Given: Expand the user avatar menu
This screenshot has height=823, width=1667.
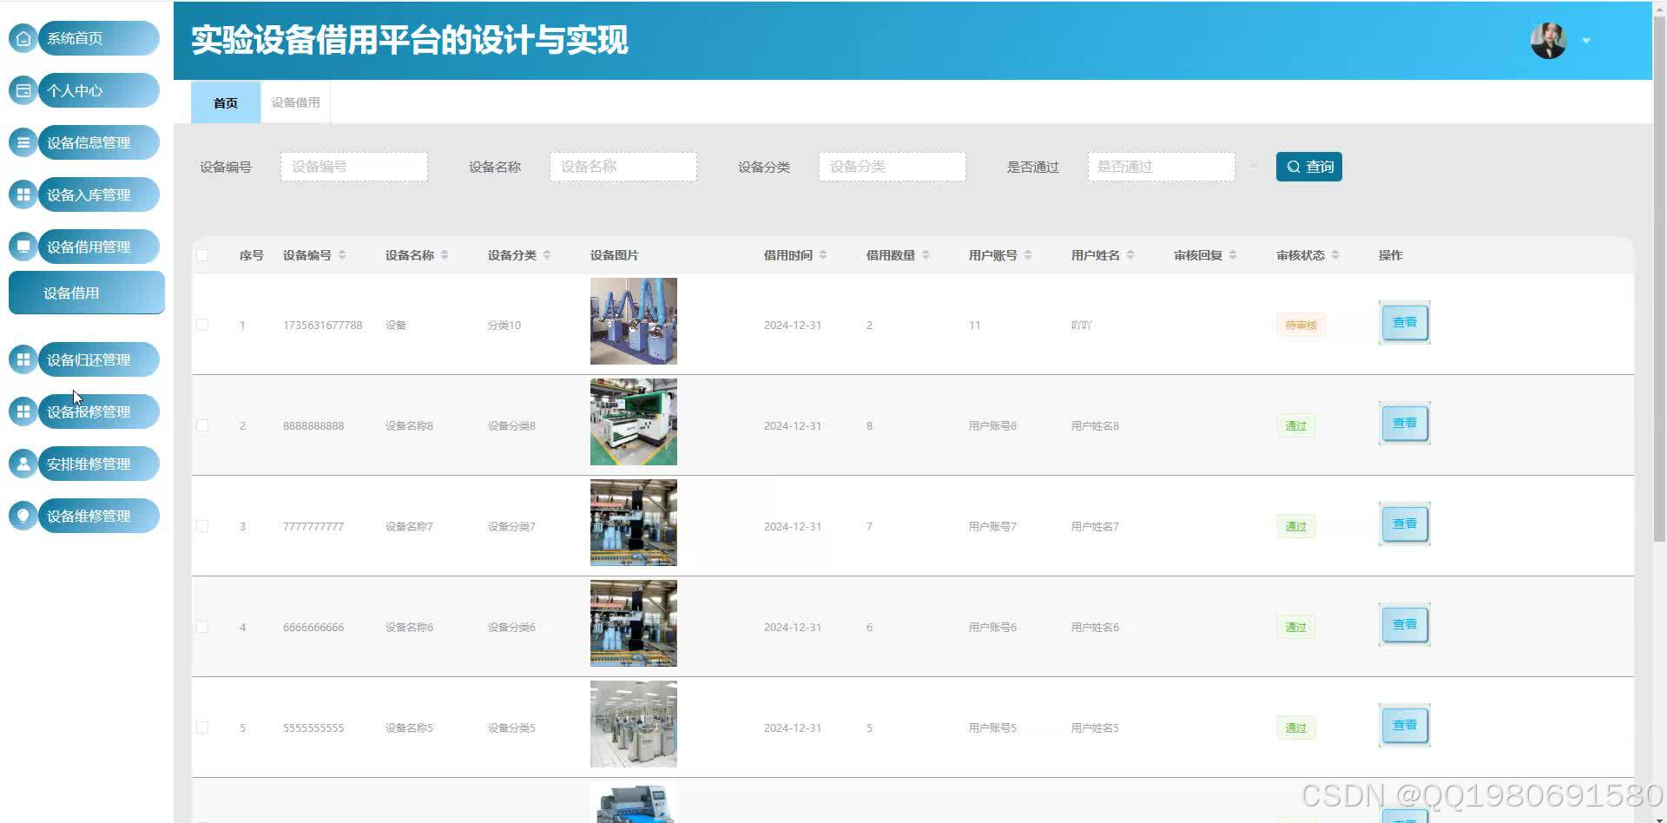Looking at the screenshot, I should click(x=1550, y=40).
